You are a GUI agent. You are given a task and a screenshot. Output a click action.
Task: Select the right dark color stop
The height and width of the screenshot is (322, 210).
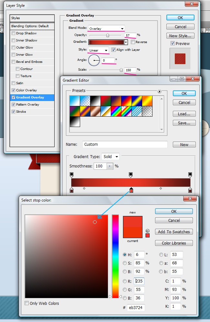tap(190, 190)
